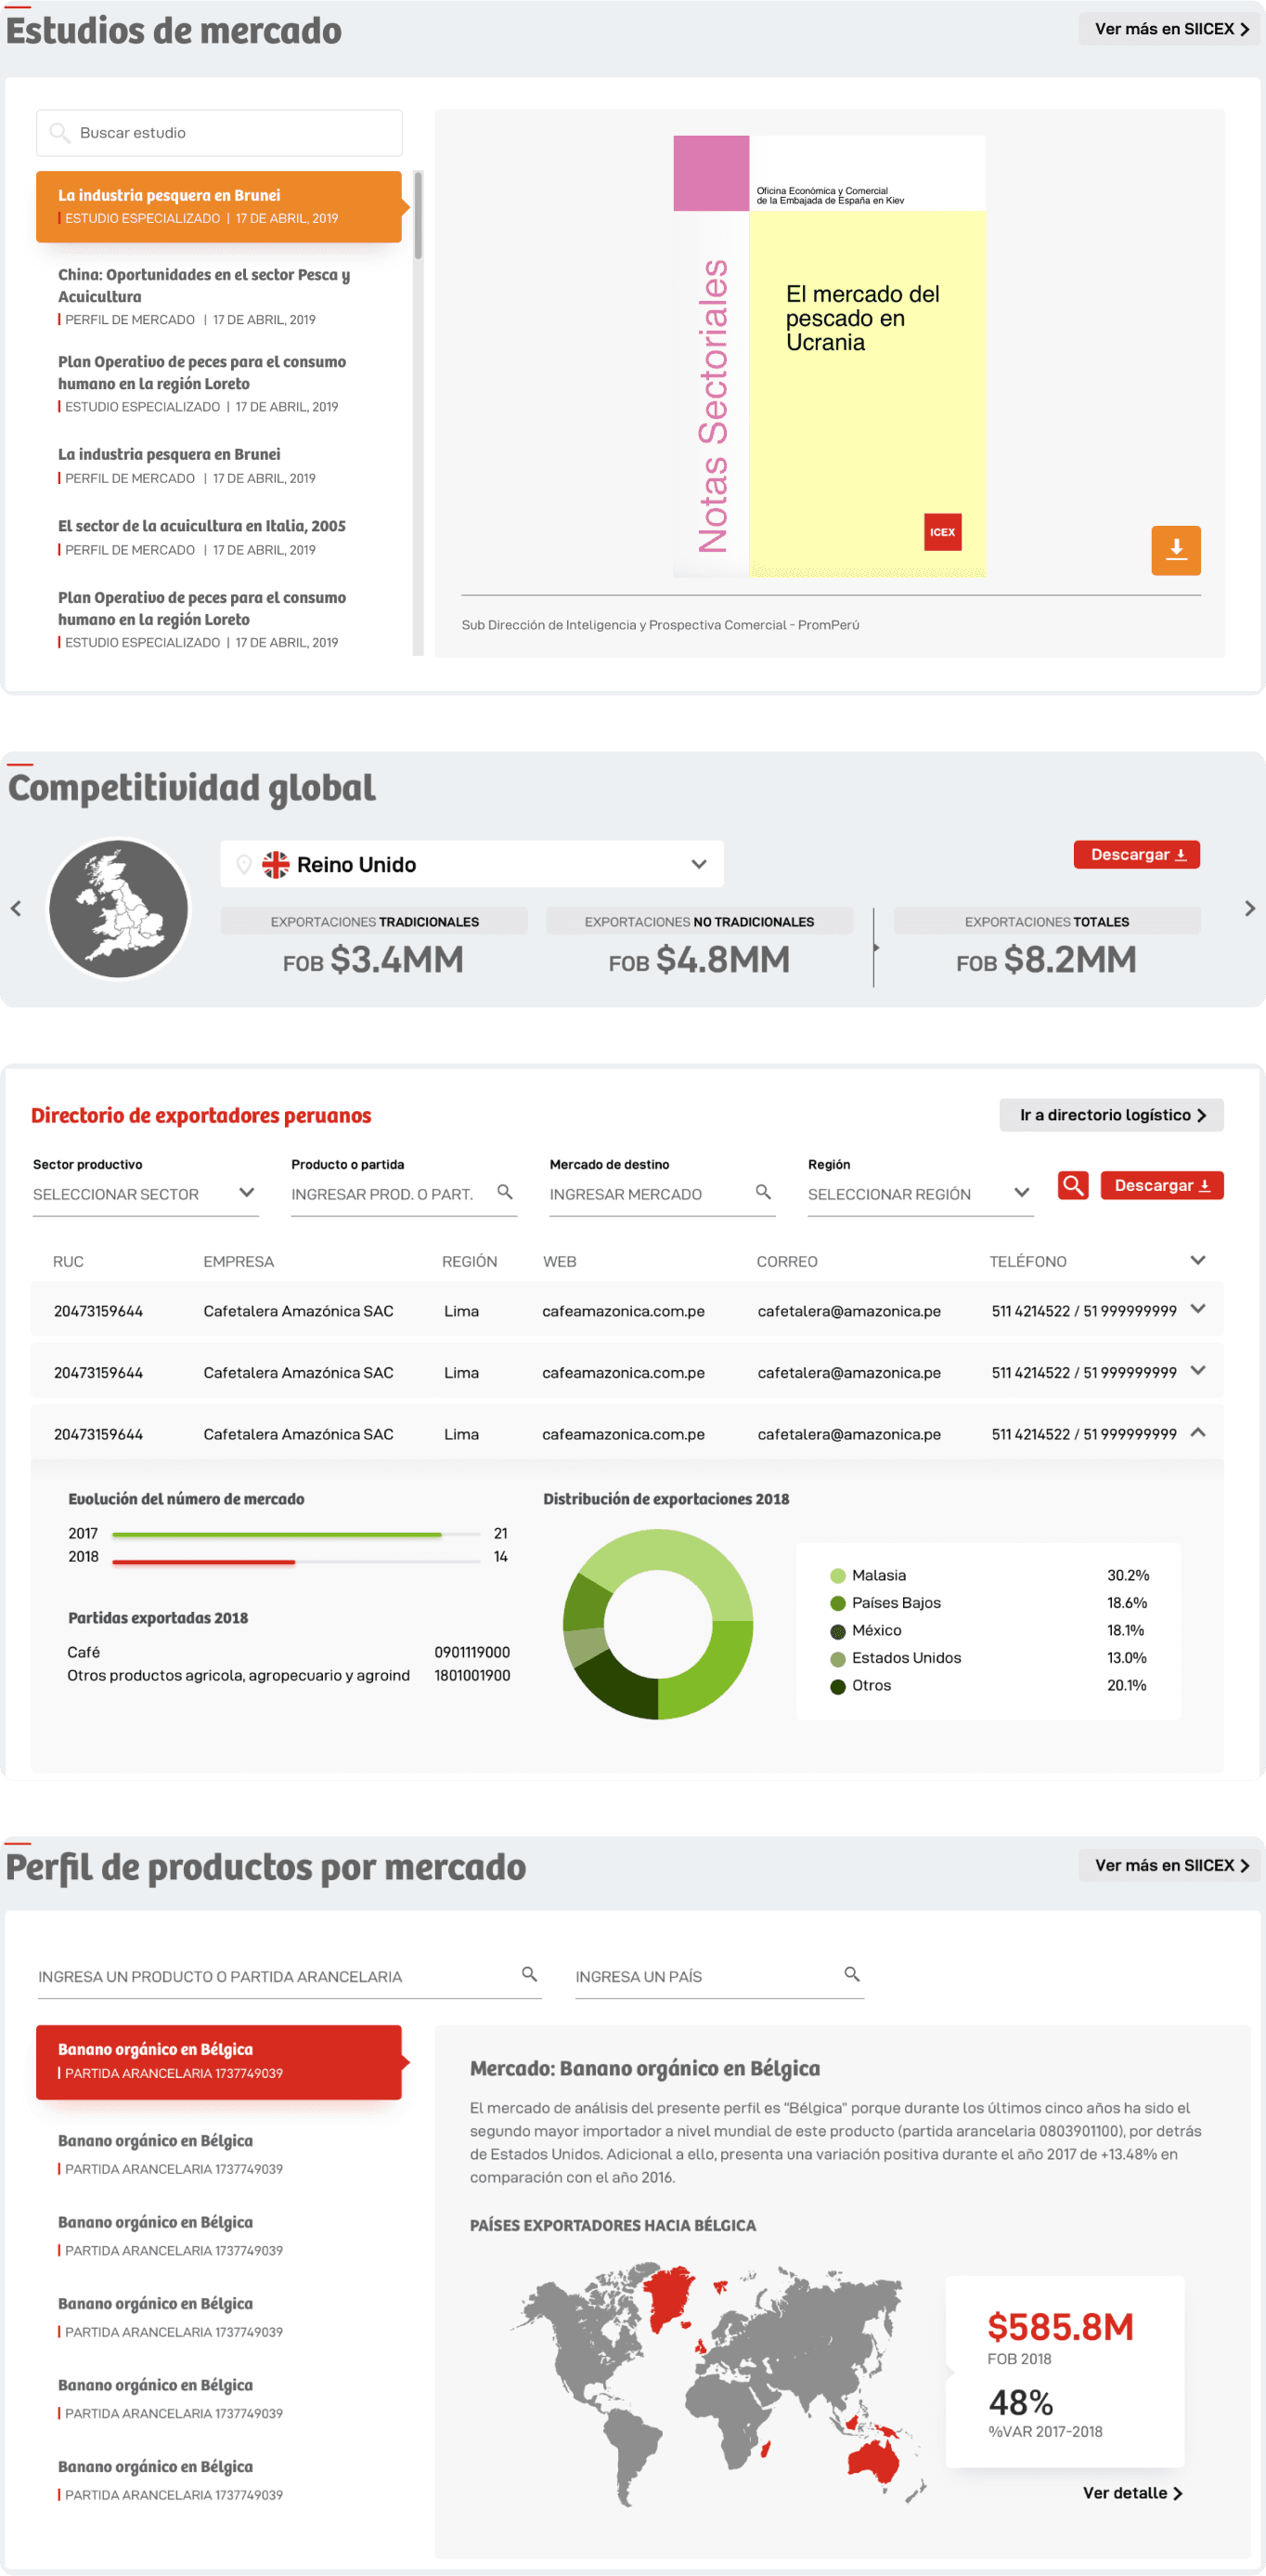Focus the Ingresar mercado field
1266x2576 pixels.
(662, 1194)
